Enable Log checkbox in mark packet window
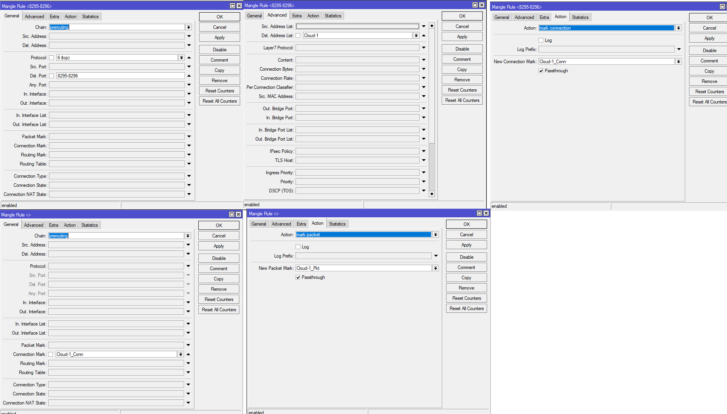727x414 pixels. (x=298, y=247)
